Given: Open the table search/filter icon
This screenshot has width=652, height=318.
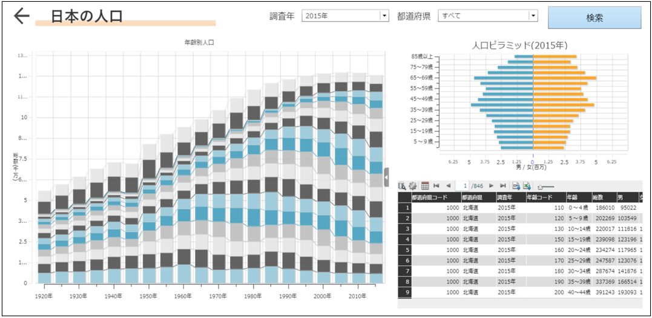Looking at the screenshot, I should point(402,185).
